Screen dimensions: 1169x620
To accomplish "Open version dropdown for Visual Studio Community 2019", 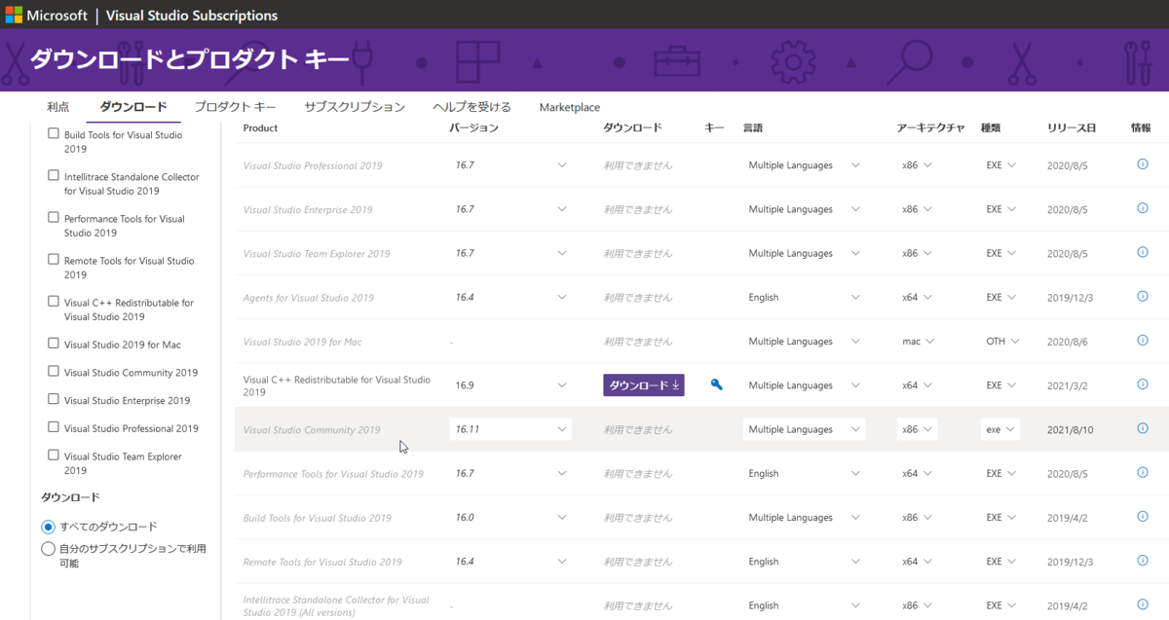I will (510, 429).
